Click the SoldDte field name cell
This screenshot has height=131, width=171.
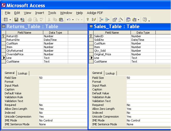click(x=112, y=40)
